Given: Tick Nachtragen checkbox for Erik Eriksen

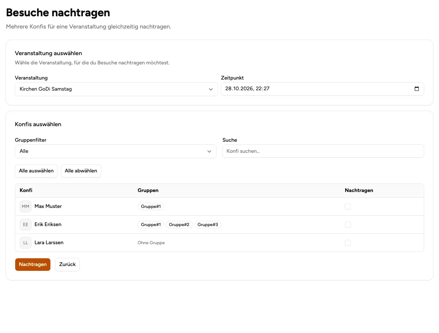Looking at the screenshot, I should 348,225.
